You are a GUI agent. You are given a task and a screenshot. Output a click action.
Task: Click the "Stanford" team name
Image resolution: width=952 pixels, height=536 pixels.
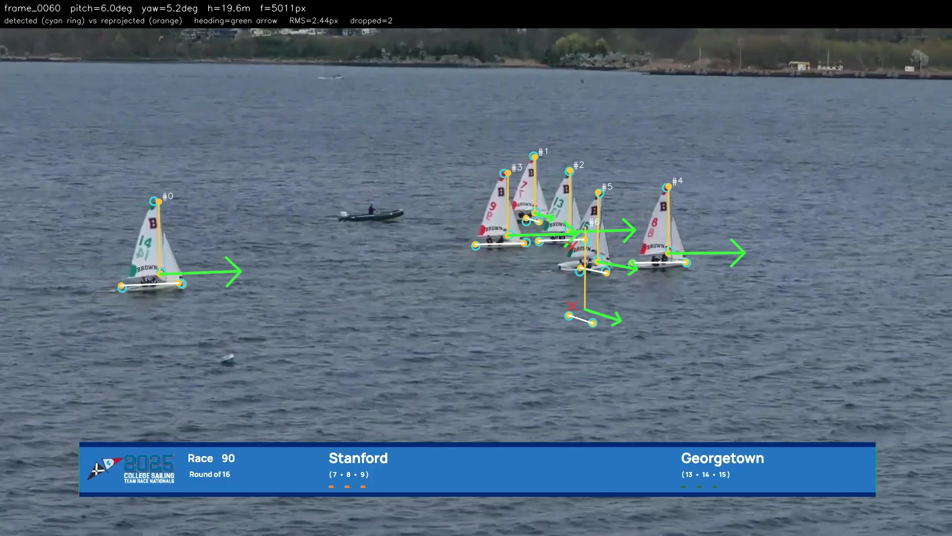(x=358, y=458)
